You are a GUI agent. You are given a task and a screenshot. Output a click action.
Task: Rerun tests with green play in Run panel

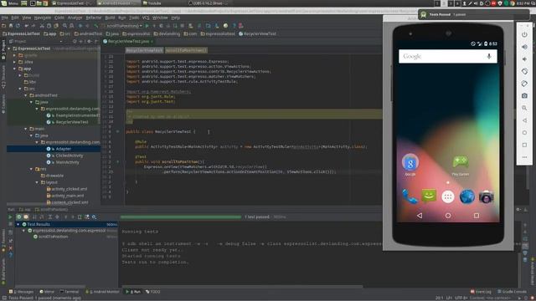coord(10,217)
